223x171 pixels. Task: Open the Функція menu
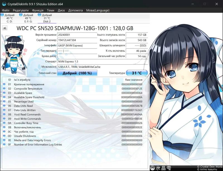click(38, 10)
